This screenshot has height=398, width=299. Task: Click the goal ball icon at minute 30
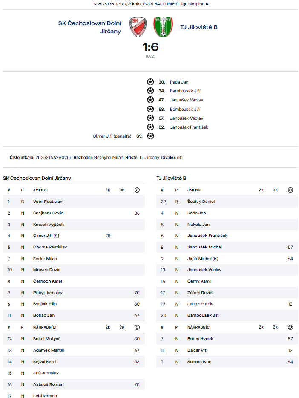point(150,82)
